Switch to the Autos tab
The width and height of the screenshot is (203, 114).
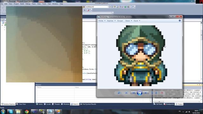click(39, 104)
